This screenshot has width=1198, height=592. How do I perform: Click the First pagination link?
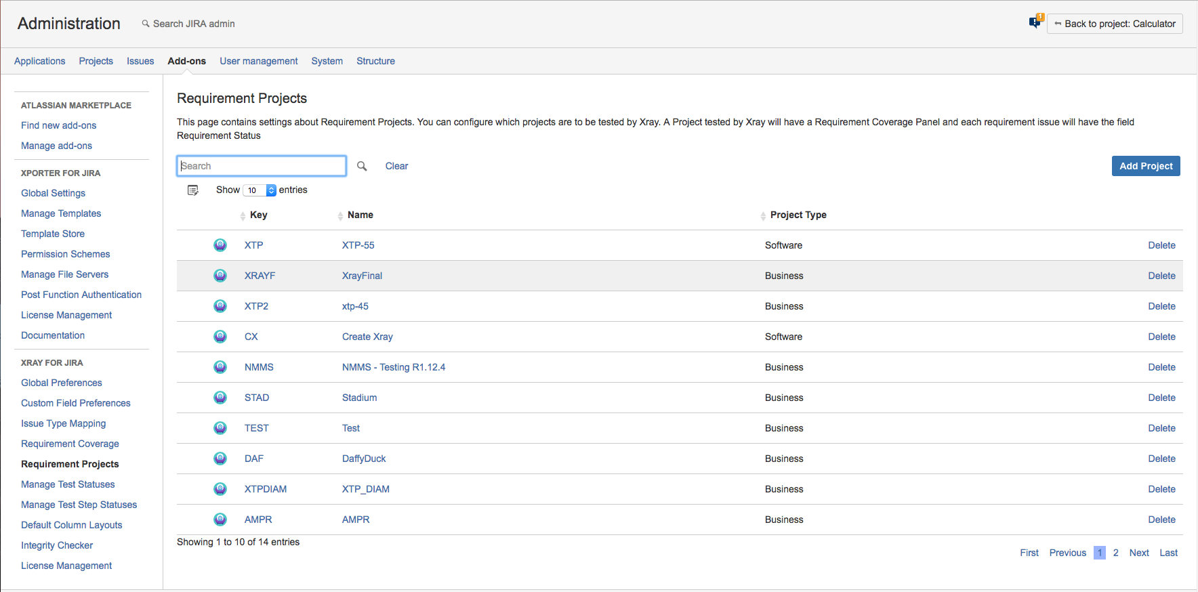pos(1029,553)
